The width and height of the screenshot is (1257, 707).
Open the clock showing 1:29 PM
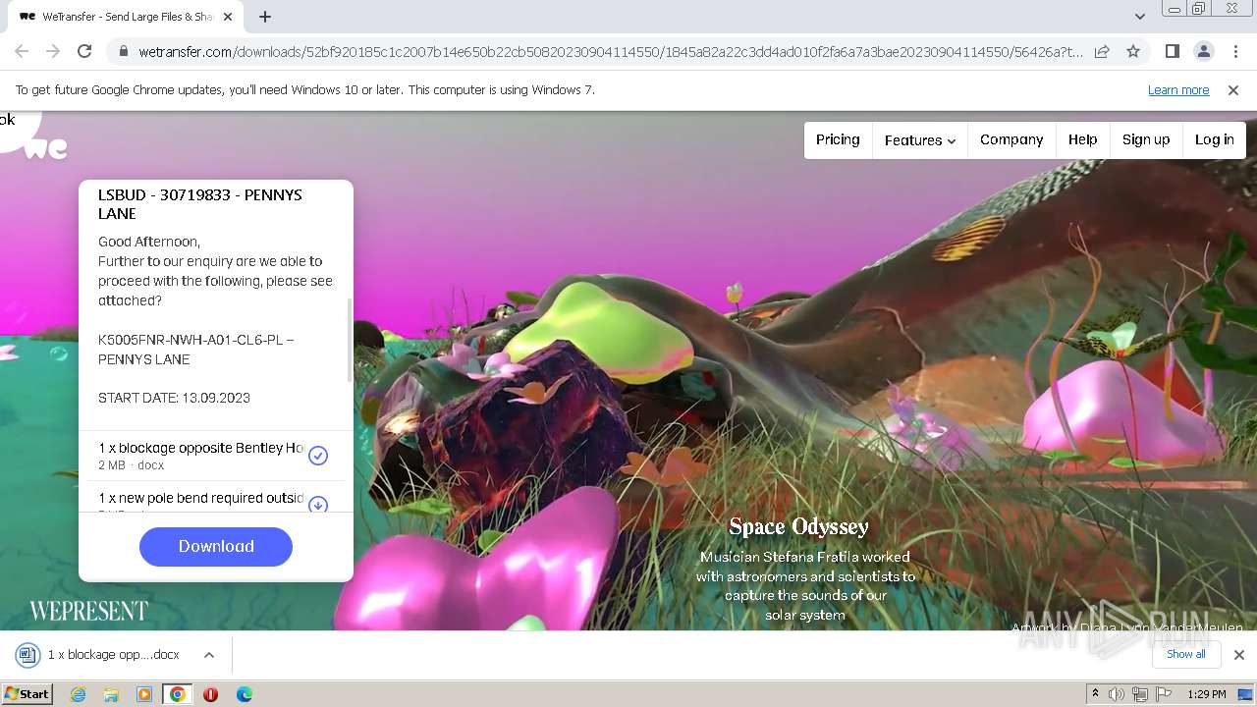(x=1207, y=694)
